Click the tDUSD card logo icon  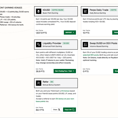click(x=39, y=11)
